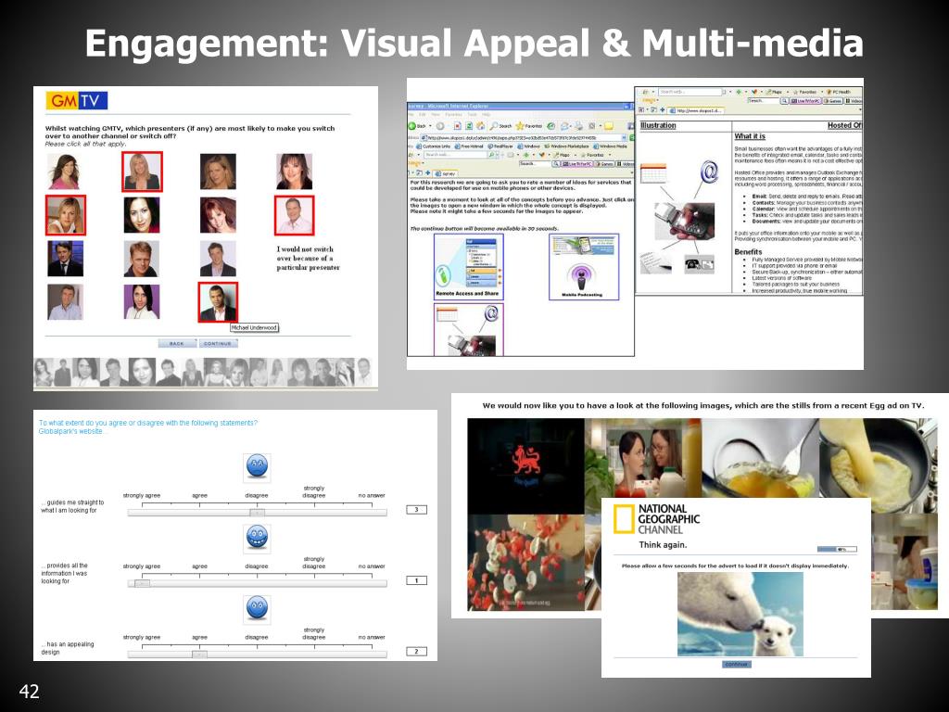Click the value box showing 3
This screenshot has width=949, height=712.
click(416, 510)
